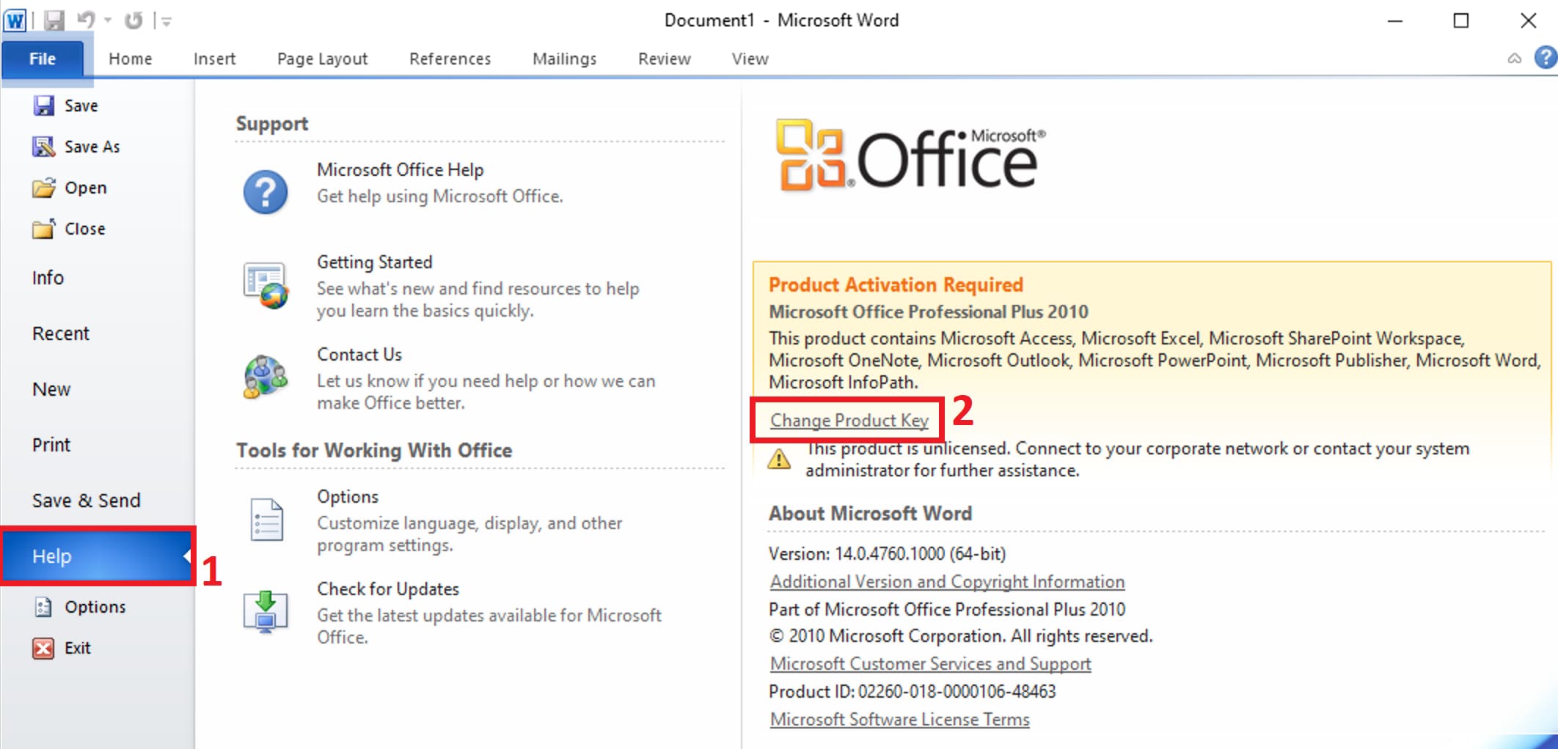1558x749 pixels.
Task: Collapse the ribbon with the caret icon
Action: point(1514,59)
